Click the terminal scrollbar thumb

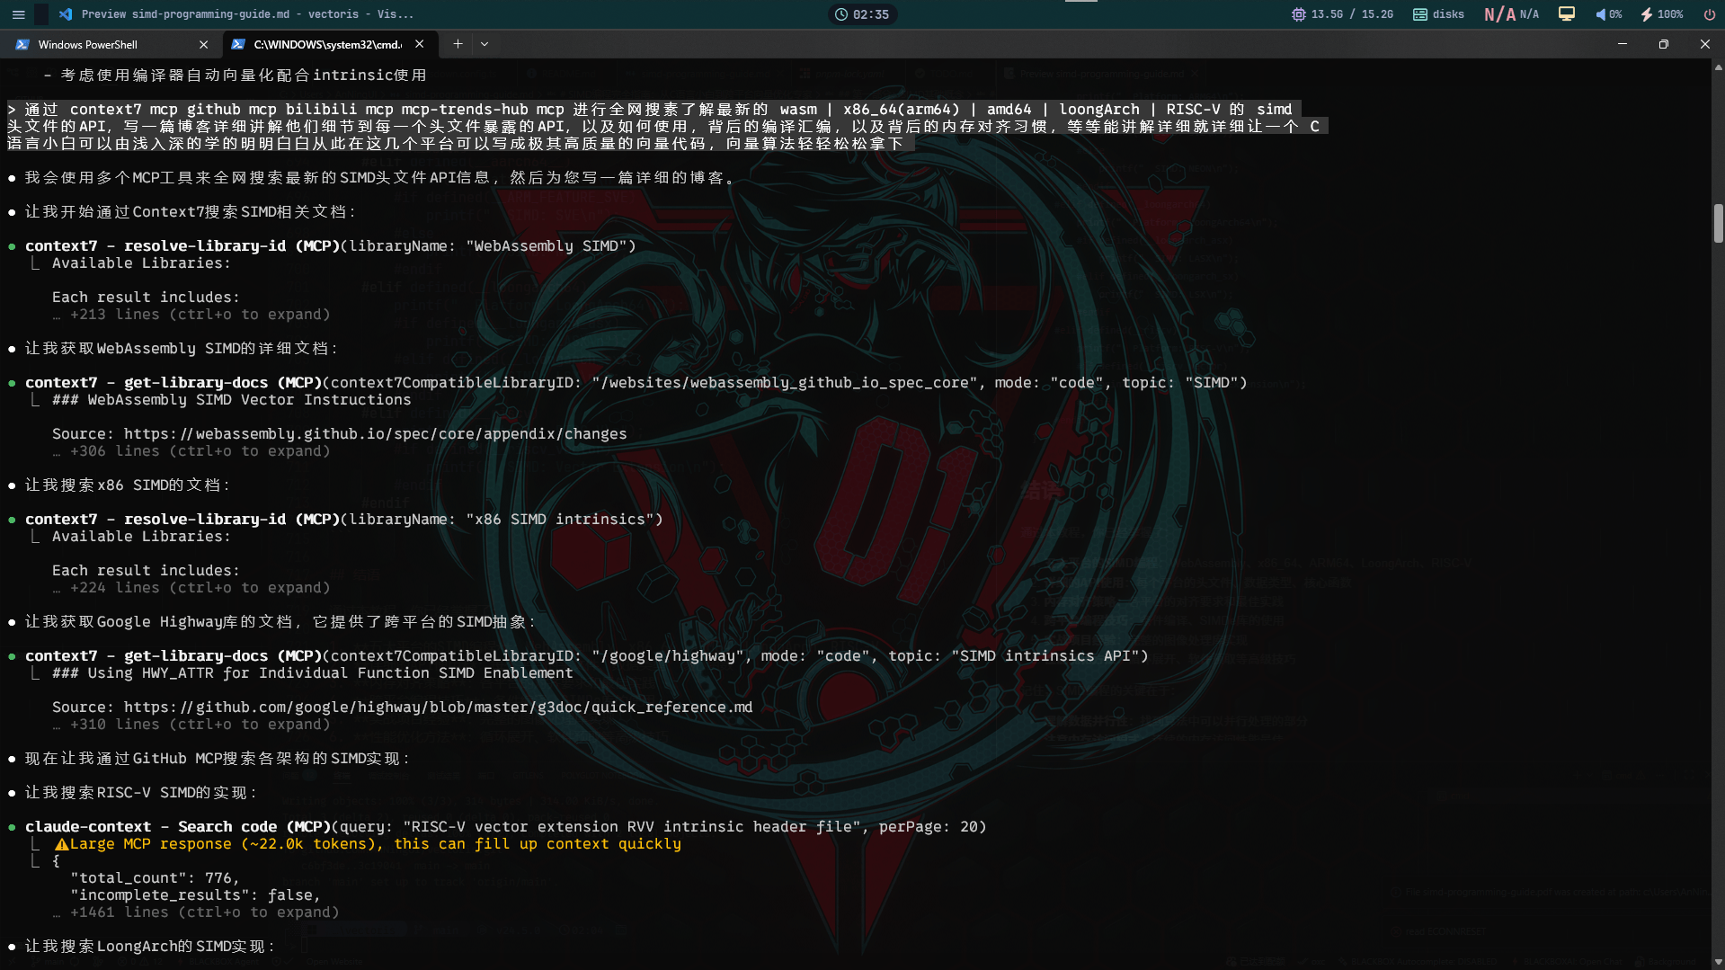1718,223
